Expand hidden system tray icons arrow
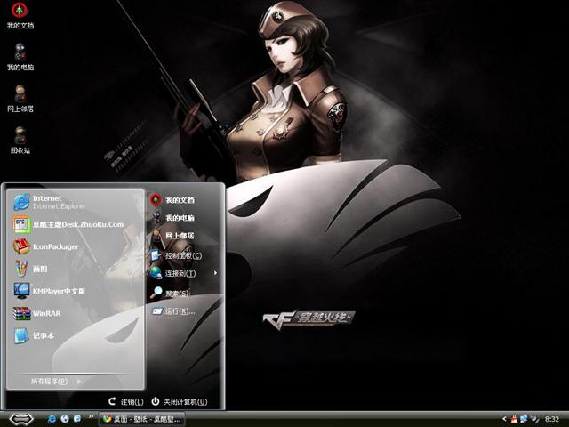The image size is (569, 427). tap(504, 419)
